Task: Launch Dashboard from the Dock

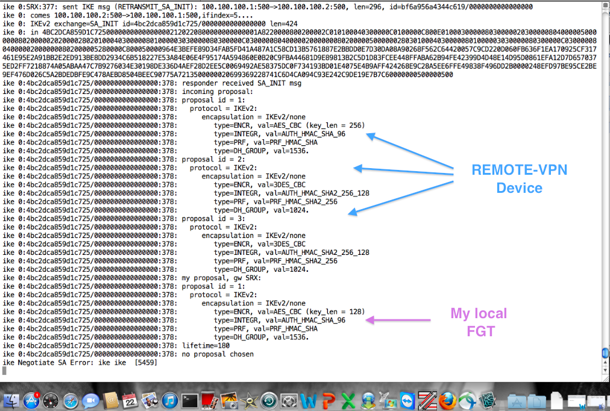Action: 51,401
